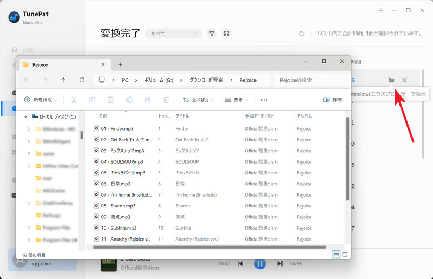The width and height of the screenshot is (433, 279).
Task: Open TunePat filter funnel icon
Action: click(212, 34)
